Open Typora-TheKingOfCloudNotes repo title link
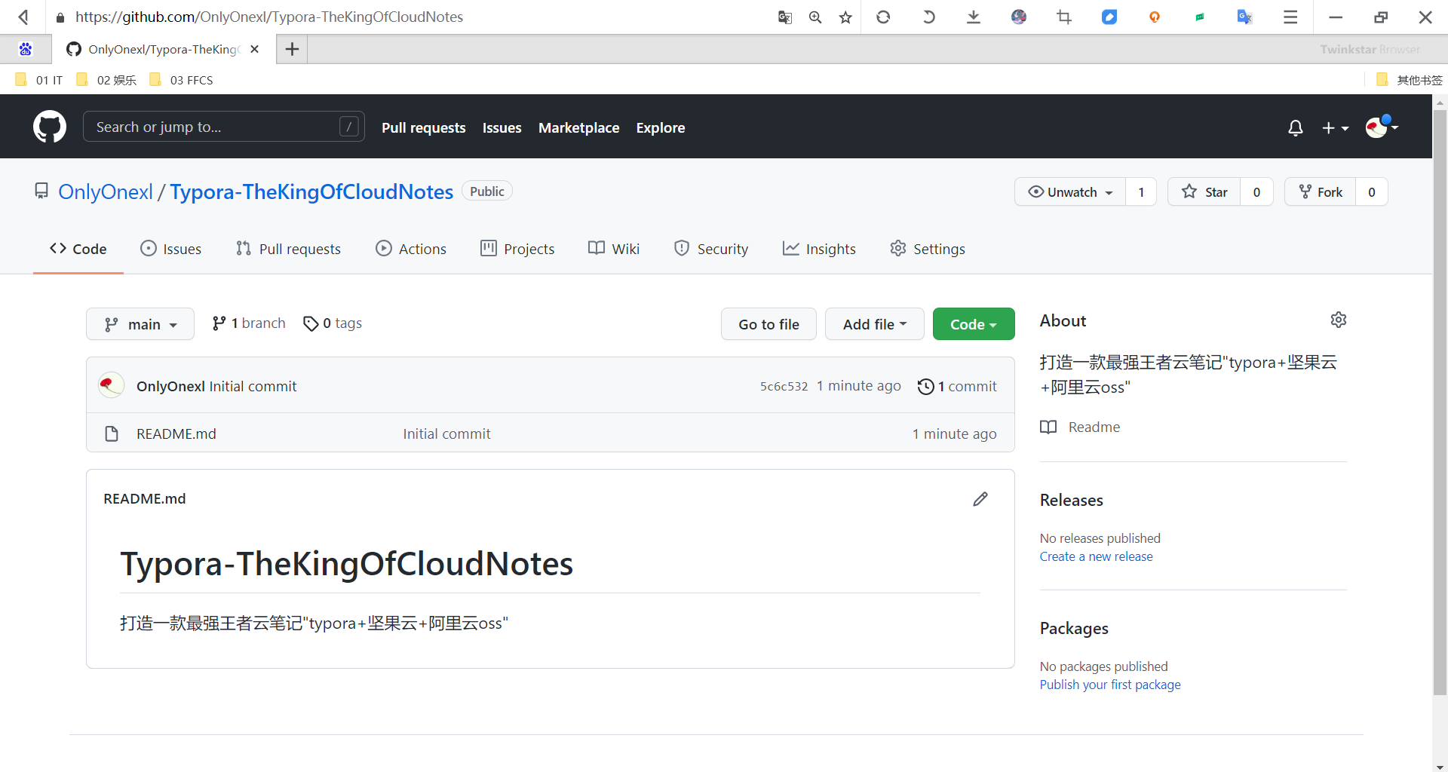Screen dimensions: 1448x772 pyautogui.click(x=311, y=191)
